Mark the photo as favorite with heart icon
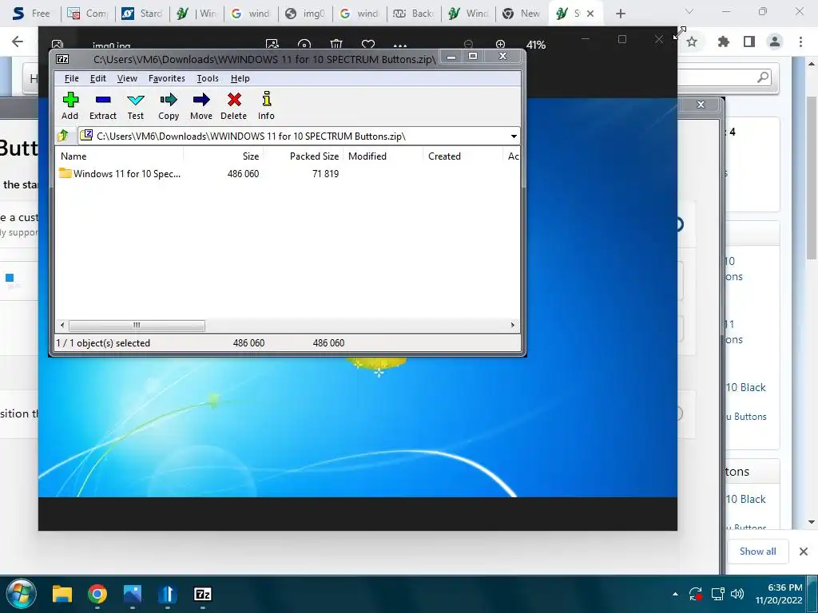The width and height of the screenshot is (818, 613). tap(367, 45)
